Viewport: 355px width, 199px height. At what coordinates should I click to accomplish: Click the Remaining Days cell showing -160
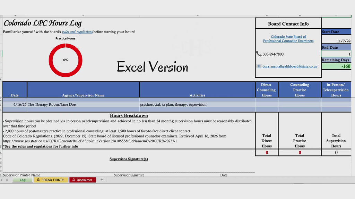[x=336, y=66]
